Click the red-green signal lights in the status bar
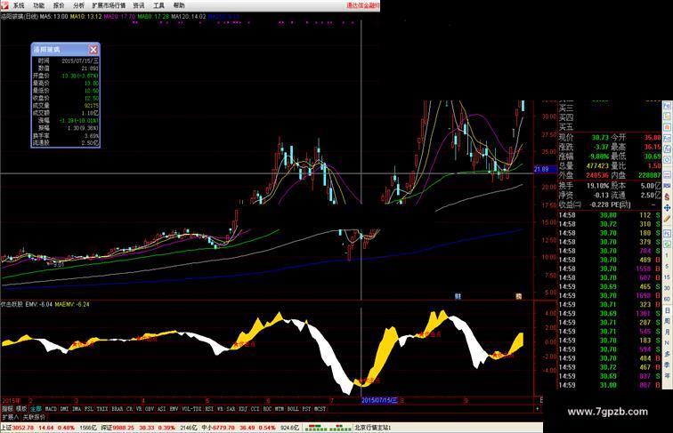 click(x=328, y=428)
